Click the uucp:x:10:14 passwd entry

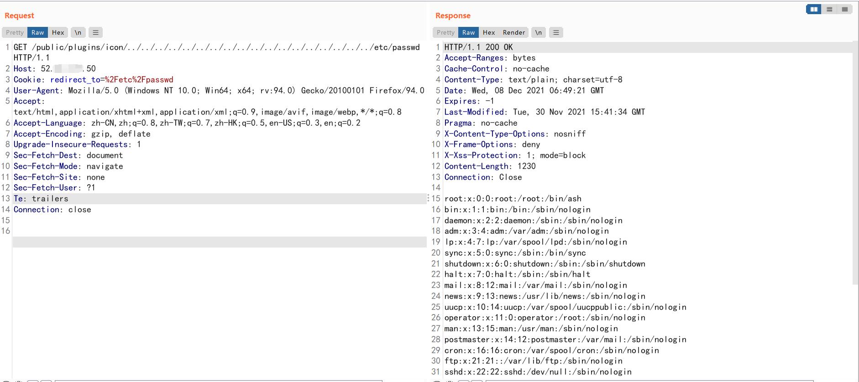point(566,307)
